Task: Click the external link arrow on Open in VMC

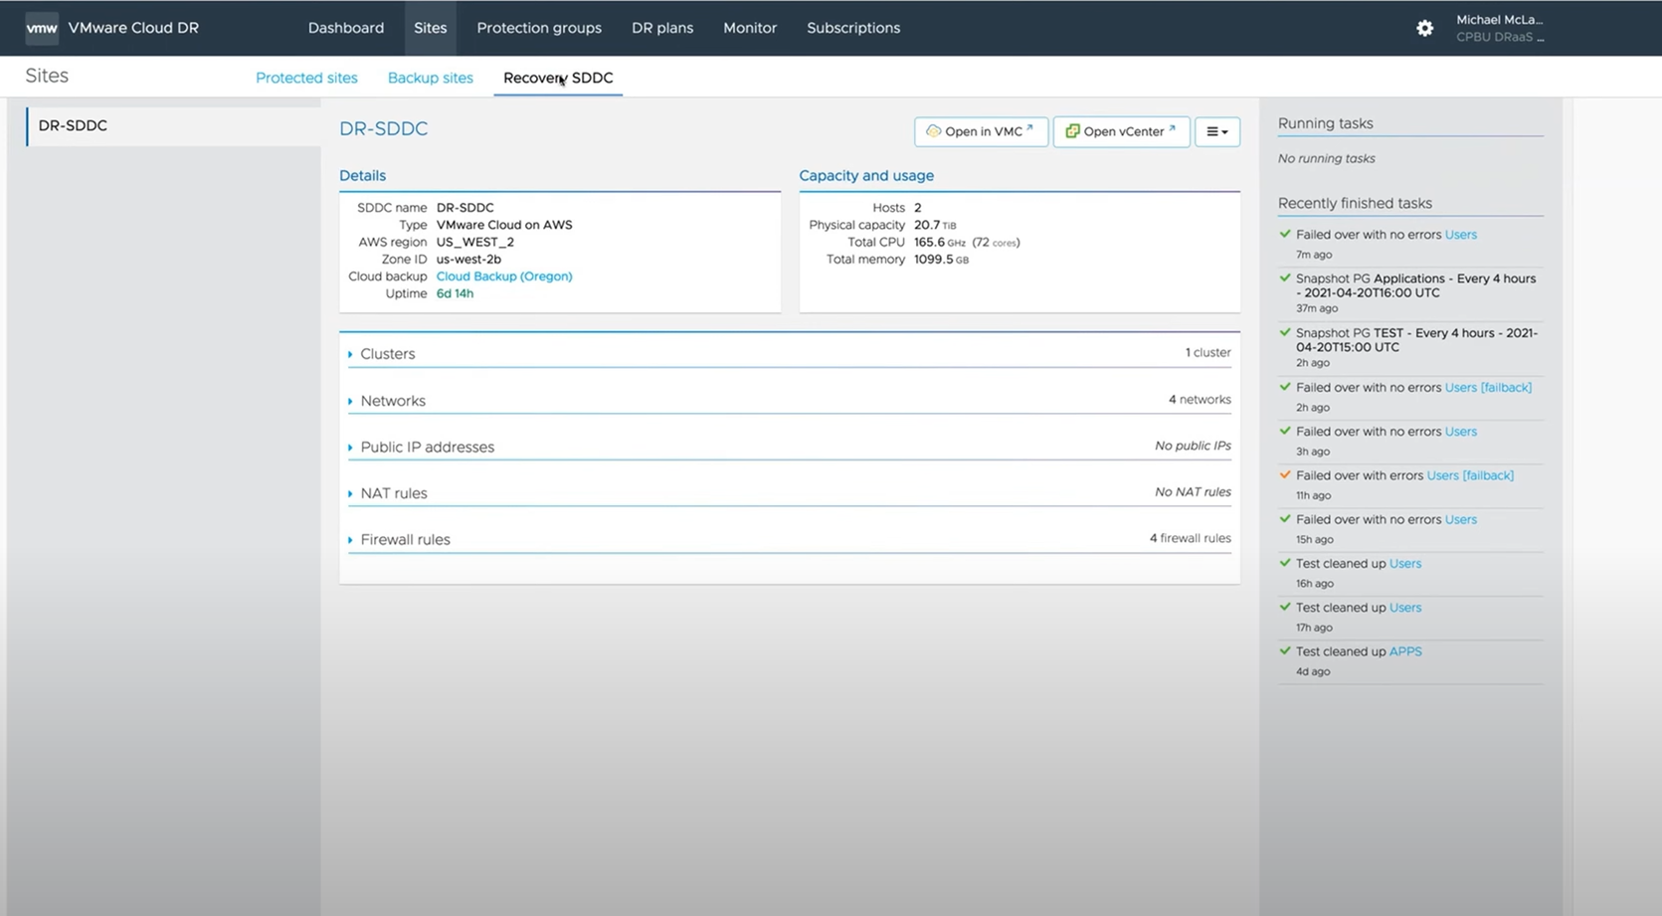Action: (1031, 126)
